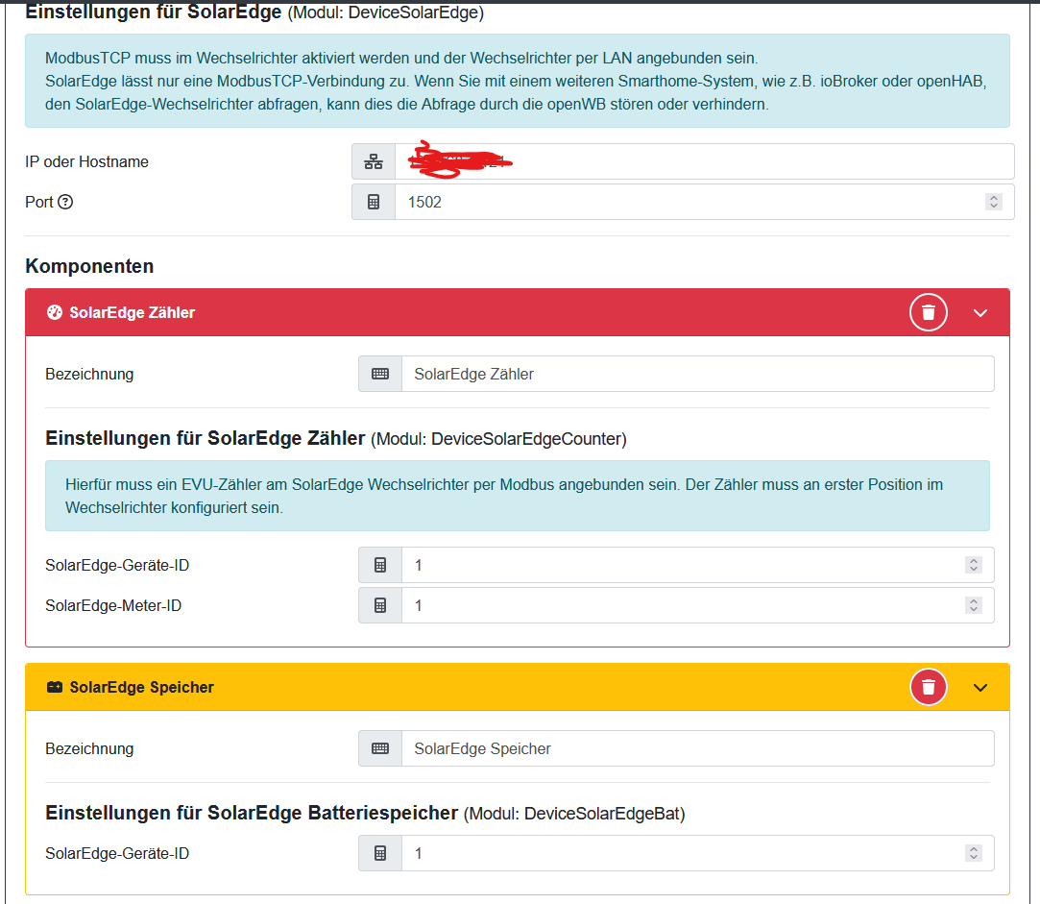Screen dimensions: 1040x904
Task: Click the Port field stepper arrows
Action: tap(994, 202)
